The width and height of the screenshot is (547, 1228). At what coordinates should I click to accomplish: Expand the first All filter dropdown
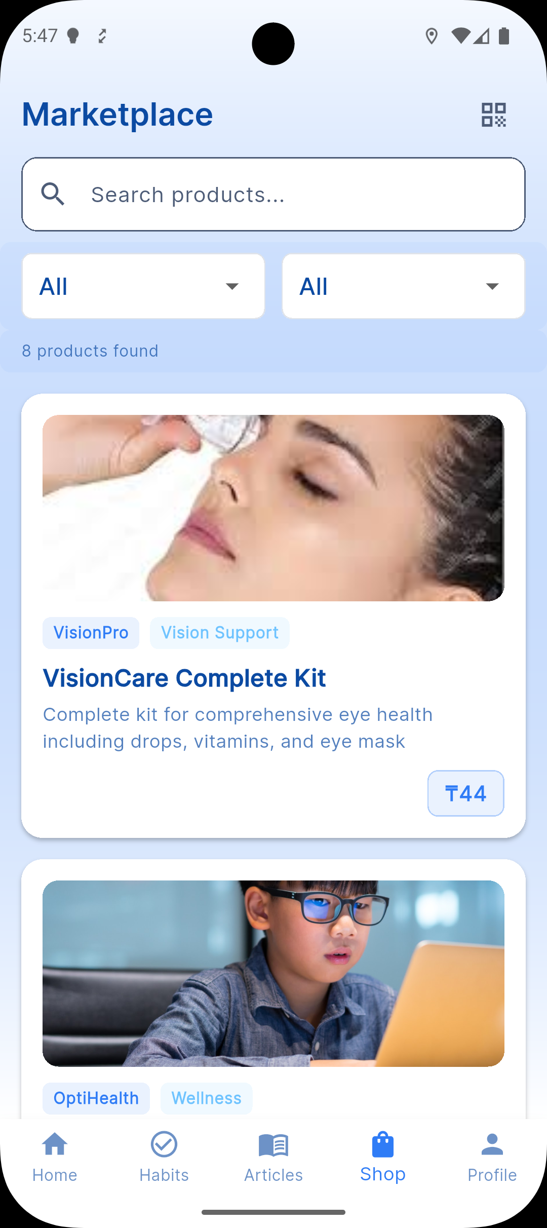(143, 286)
